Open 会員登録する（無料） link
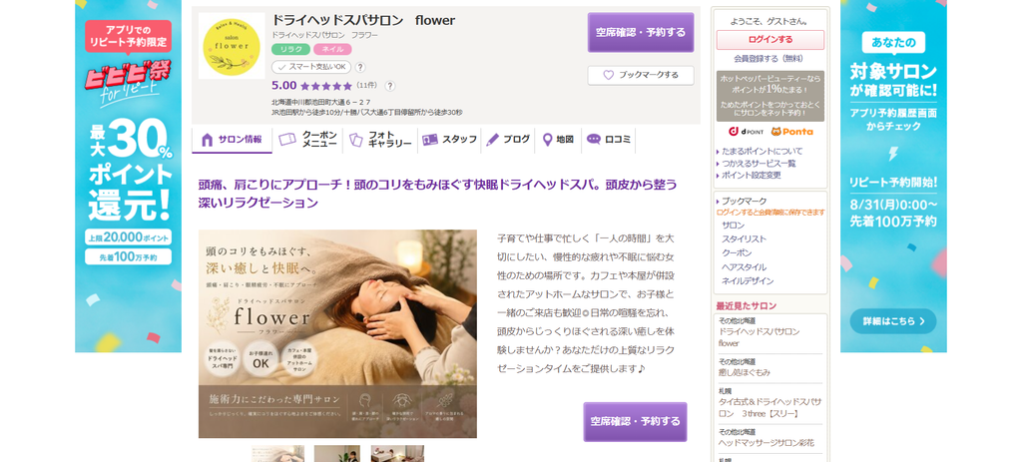Screen dimensions: 1022x462 click(768, 59)
